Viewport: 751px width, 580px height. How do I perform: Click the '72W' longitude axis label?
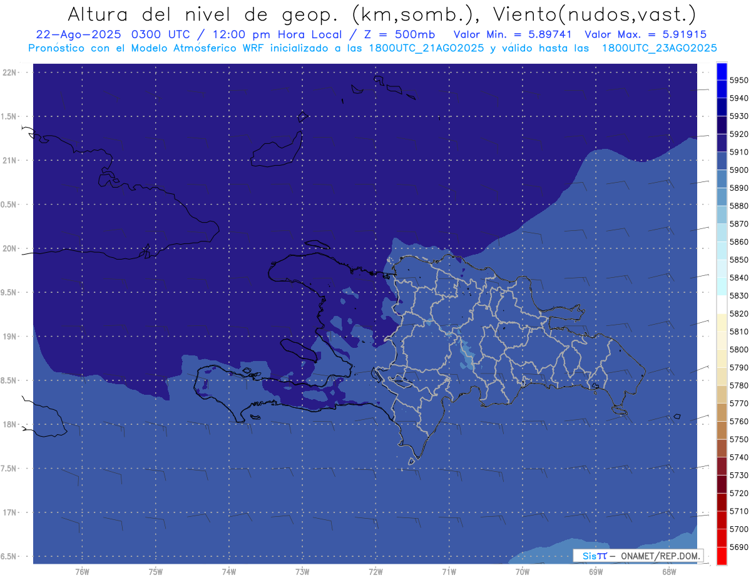click(375, 572)
